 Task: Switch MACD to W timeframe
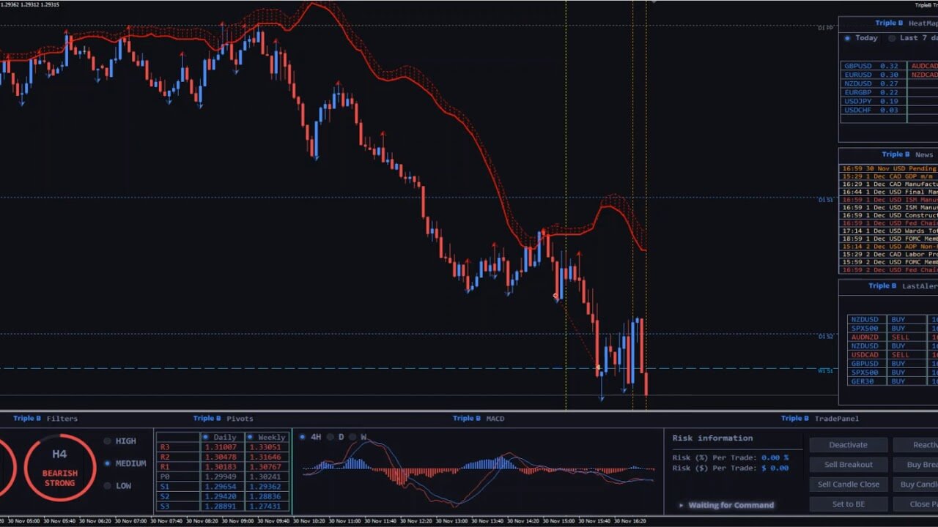point(353,437)
